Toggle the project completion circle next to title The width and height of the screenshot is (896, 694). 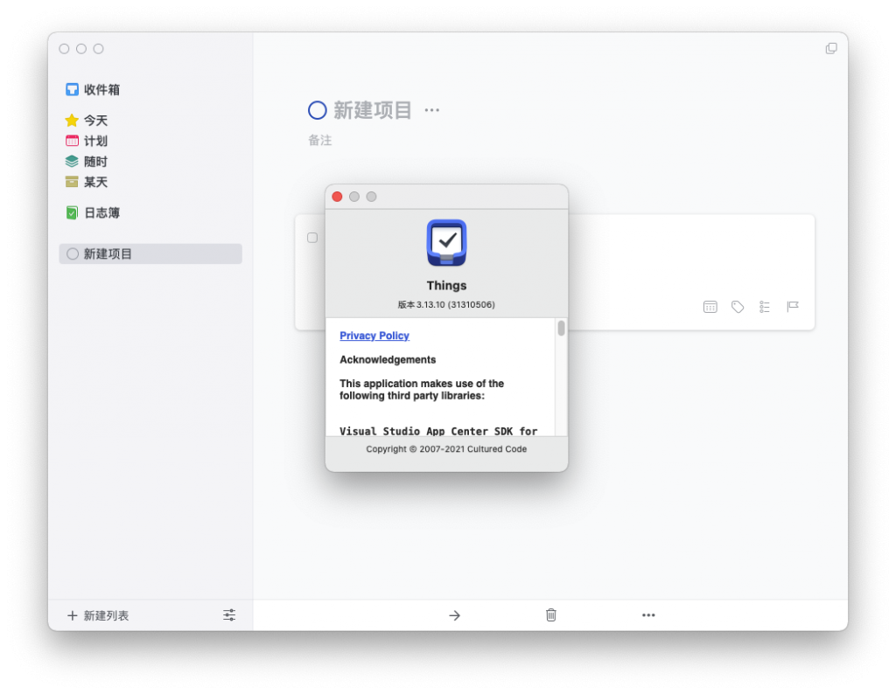pos(317,110)
